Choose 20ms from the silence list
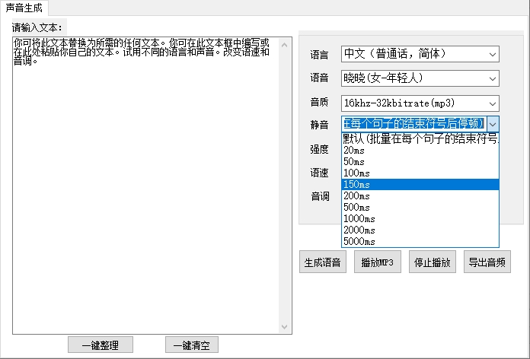Image resolution: width=530 pixels, height=359 pixels. tap(420, 151)
